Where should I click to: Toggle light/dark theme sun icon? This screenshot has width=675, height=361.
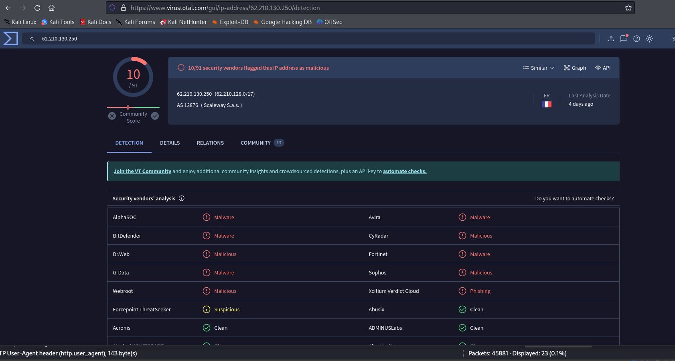coord(649,38)
